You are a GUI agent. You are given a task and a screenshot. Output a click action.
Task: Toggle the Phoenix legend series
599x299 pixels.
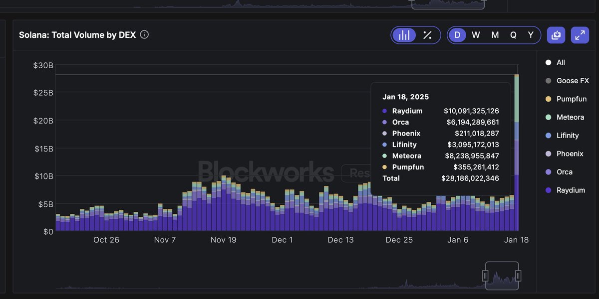click(565, 153)
